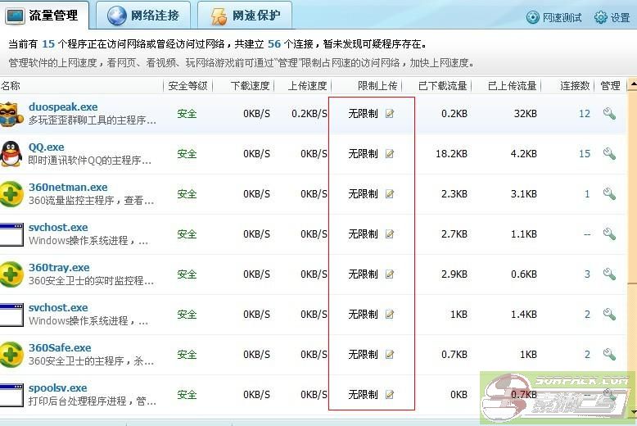The height and width of the screenshot is (426, 637).
Task: Click connection count 15 for QQ.exe
Action: (x=584, y=154)
